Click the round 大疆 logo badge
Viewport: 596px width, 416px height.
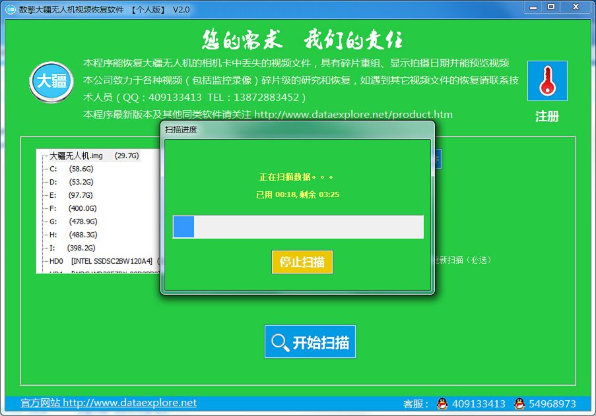point(51,82)
